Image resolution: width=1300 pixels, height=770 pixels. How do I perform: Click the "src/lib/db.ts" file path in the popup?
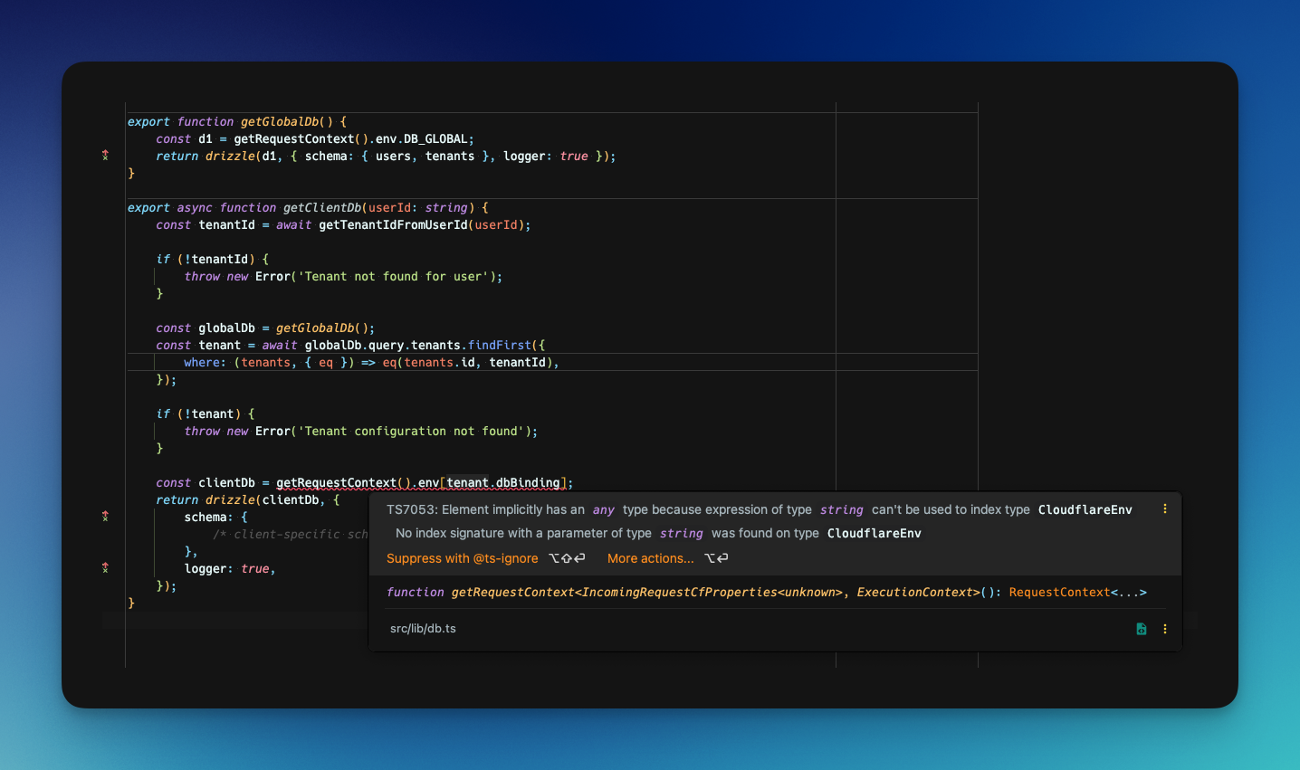click(x=423, y=629)
